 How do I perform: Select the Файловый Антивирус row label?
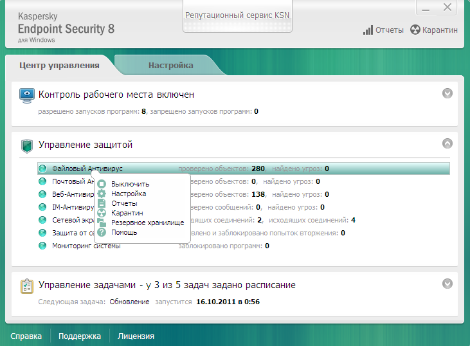click(x=87, y=168)
